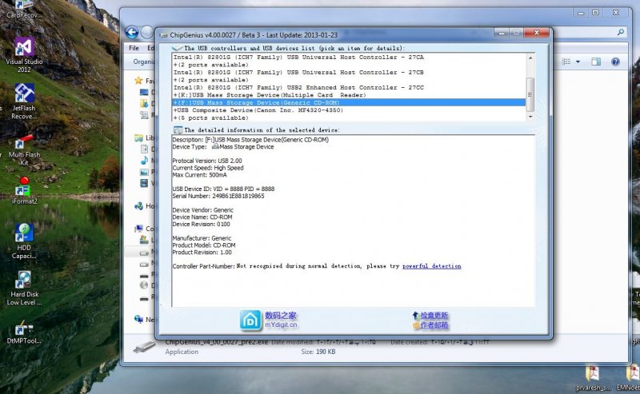
Task: Launch Multi Flash Kit shortcut
Action: pyautogui.click(x=24, y=149)
